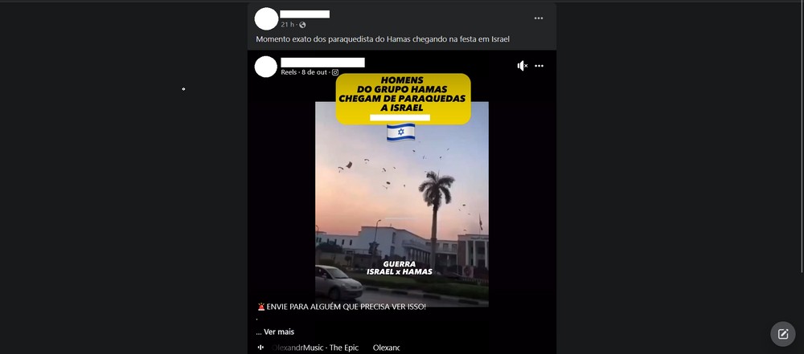Unmute the reel audio
Viewport: 804px width, 354px height.
(x=522, y=66)
